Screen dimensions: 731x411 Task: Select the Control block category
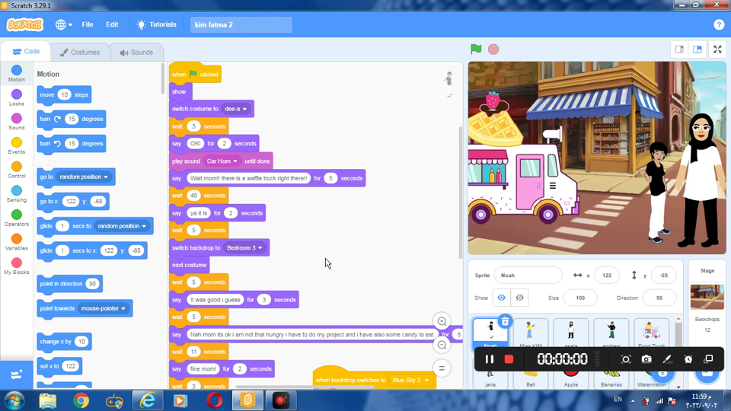point(16,170)
